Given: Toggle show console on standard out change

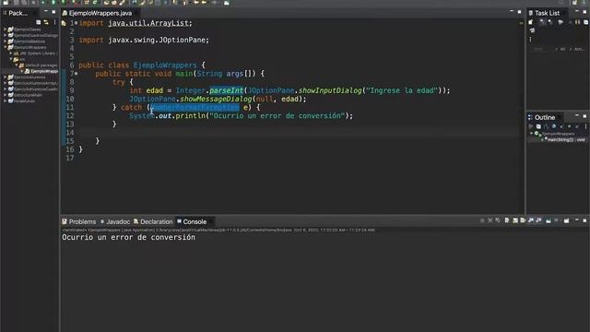Looking at the screenshot, I should [531, 220].
